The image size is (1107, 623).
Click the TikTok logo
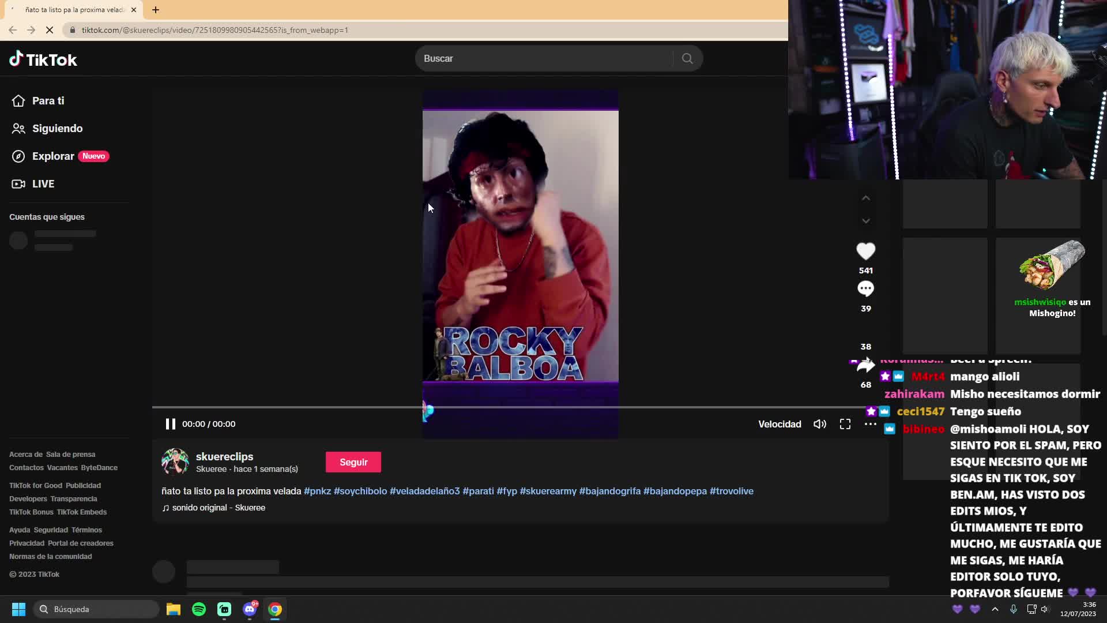[43, 59]
